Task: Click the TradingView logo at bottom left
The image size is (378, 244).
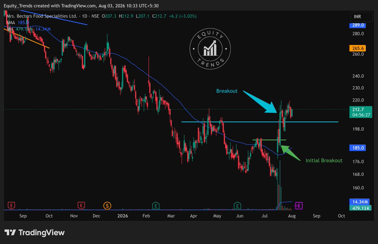Action: (34, 233)
